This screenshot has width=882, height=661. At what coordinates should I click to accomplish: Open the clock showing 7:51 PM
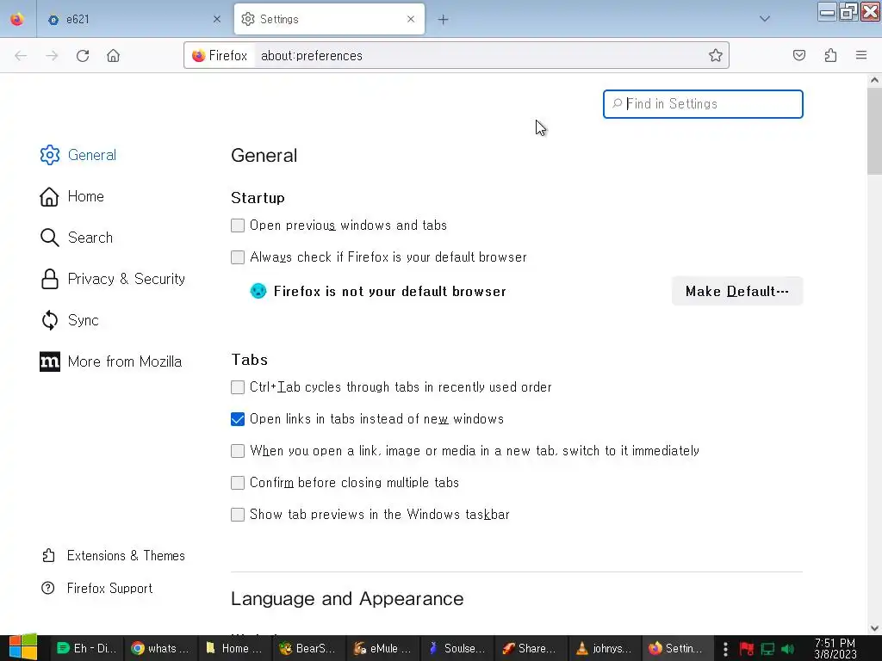(835, 649)
